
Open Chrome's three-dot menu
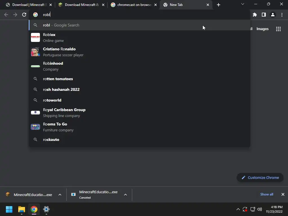pyautogui.click(x=282, y=15)
